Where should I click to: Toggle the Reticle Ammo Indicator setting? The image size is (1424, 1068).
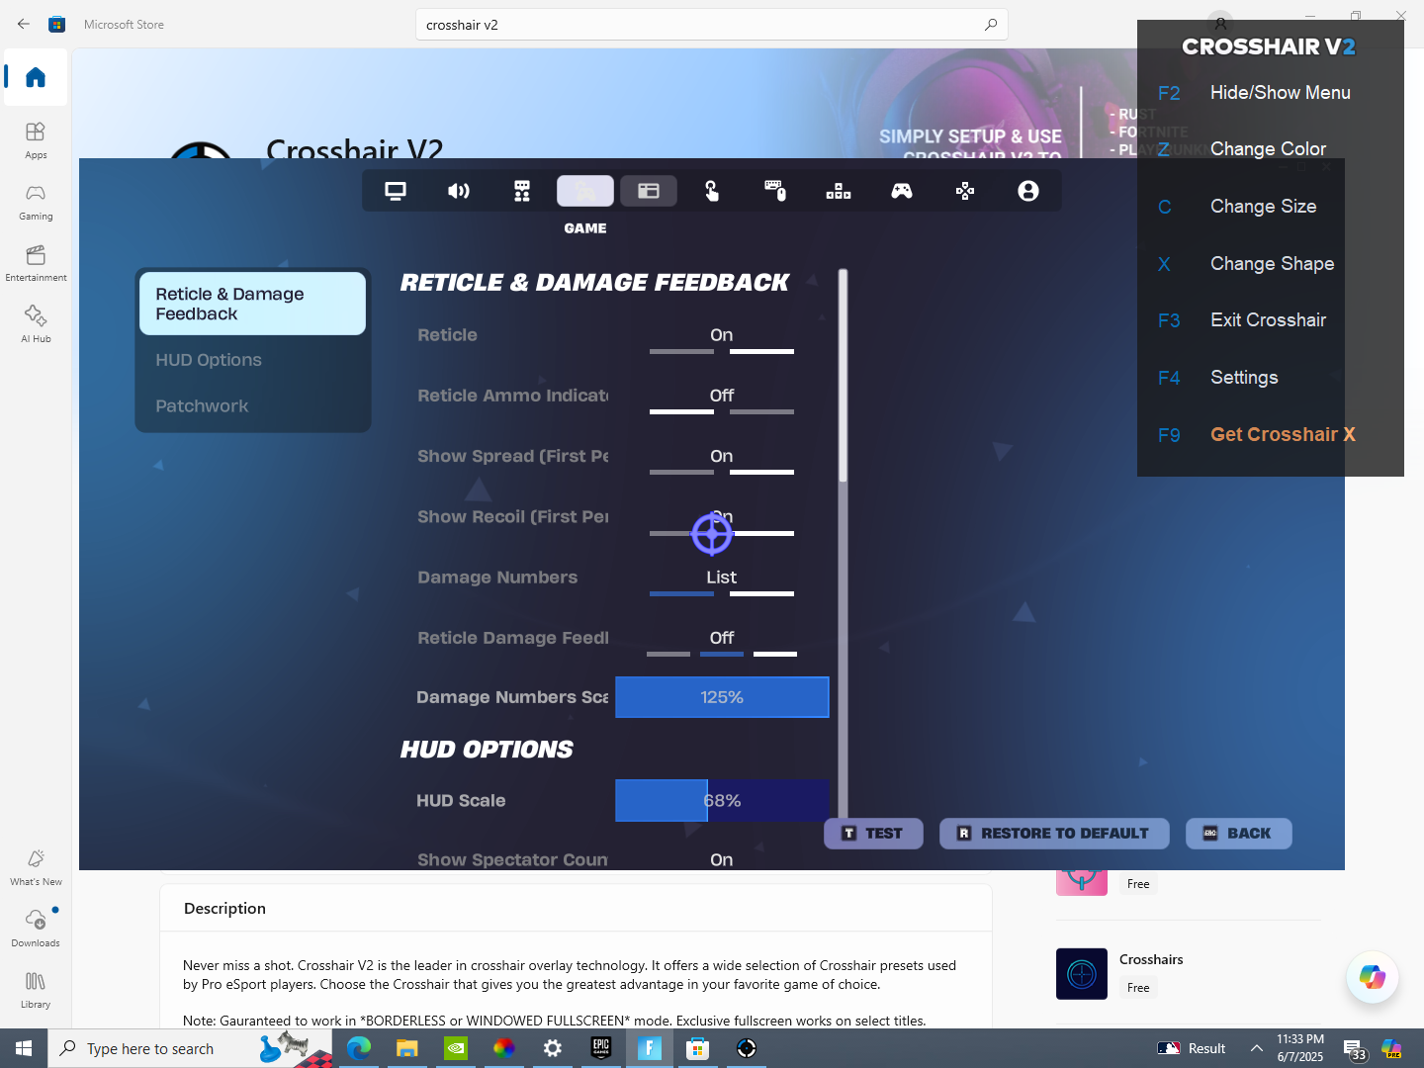[722, 400]
